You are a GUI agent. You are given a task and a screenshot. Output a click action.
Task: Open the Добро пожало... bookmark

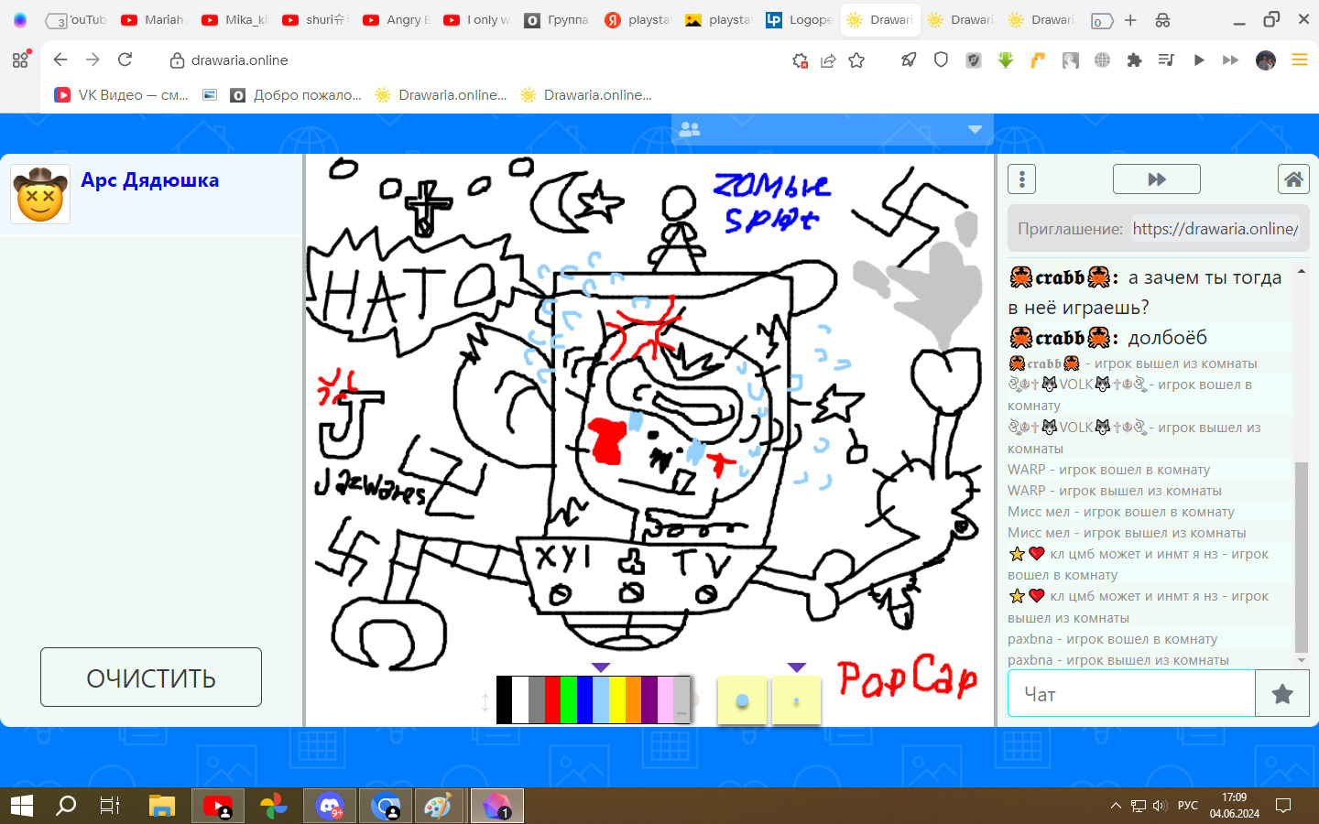click(296, 95)
